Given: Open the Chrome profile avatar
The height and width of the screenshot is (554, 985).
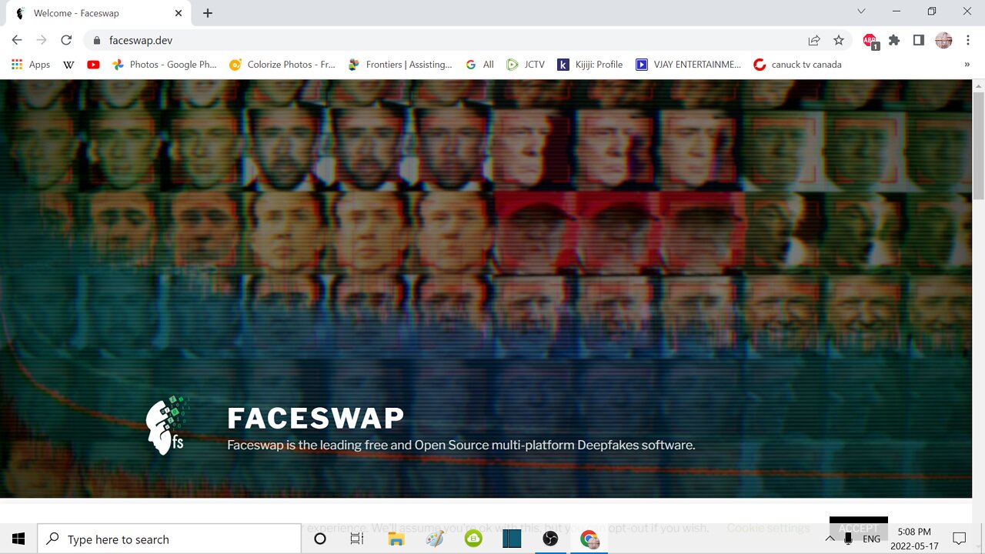Looking at the screenshot, I should [x=943, y=40].
